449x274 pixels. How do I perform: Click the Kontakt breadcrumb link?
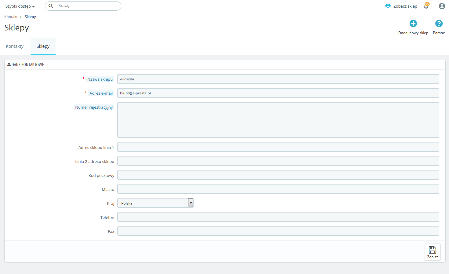(11, 17)
